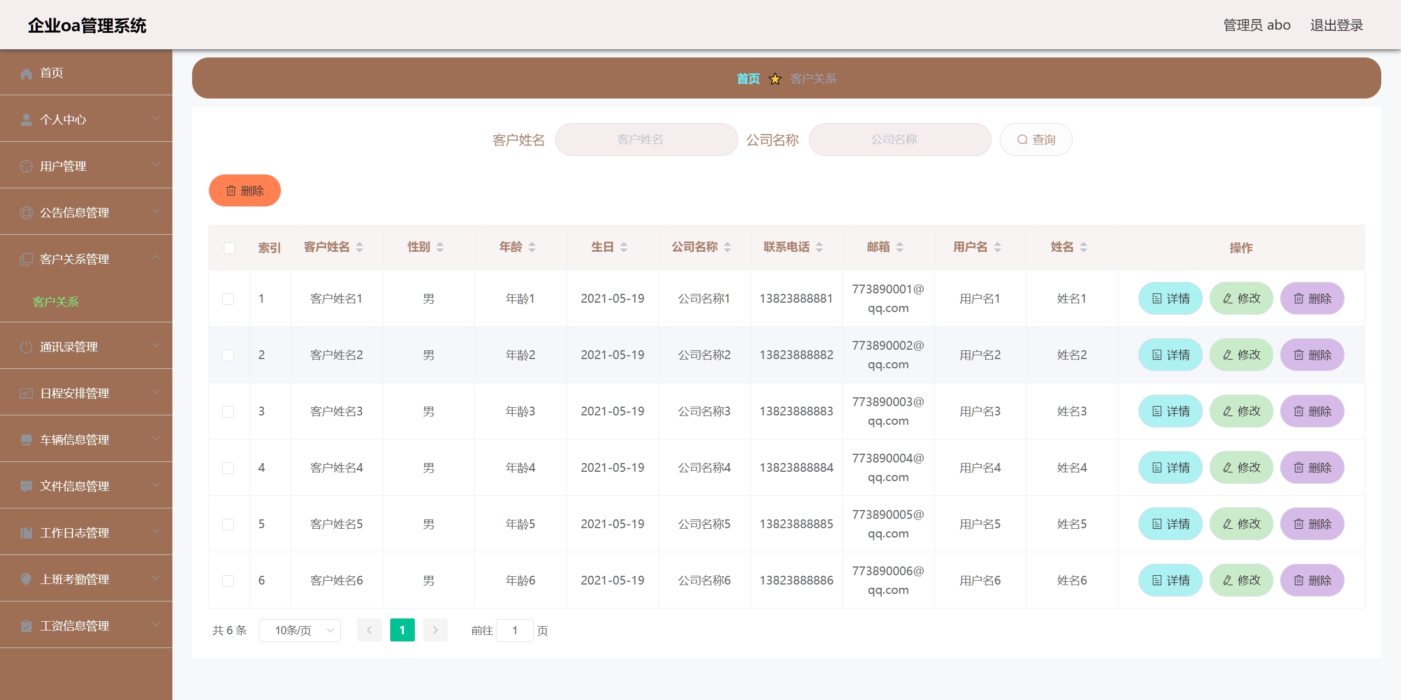Image resolution: width=1401 pixels, height=700 pixels.
Task: Expand the 公告信息管理 menu chevron
Action: click(156, 211)
